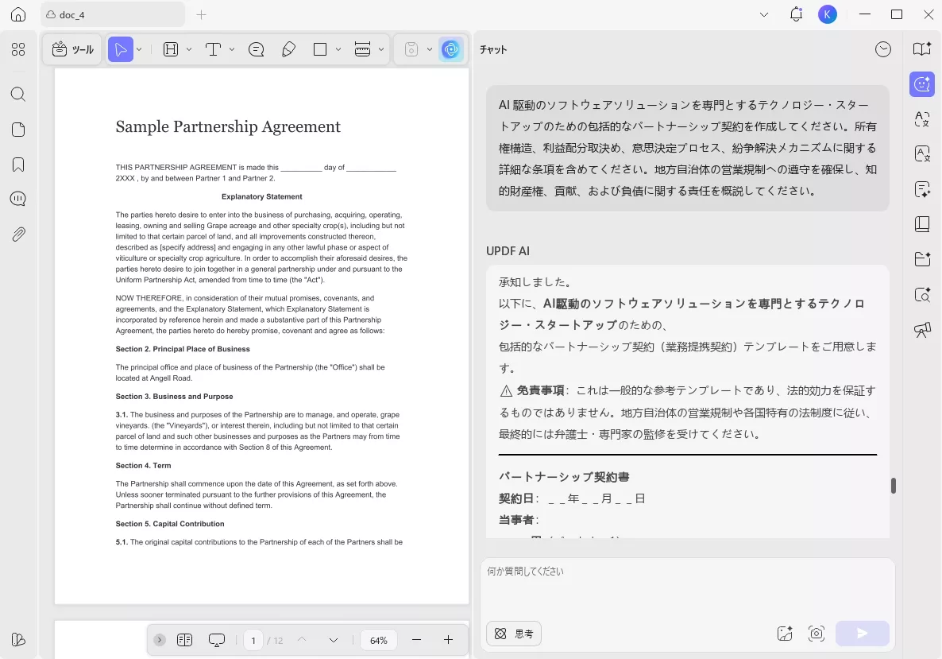The image size is (942, 659).
Task: Expand the measure tool dropdown arrow
Action: pos(381,49)
